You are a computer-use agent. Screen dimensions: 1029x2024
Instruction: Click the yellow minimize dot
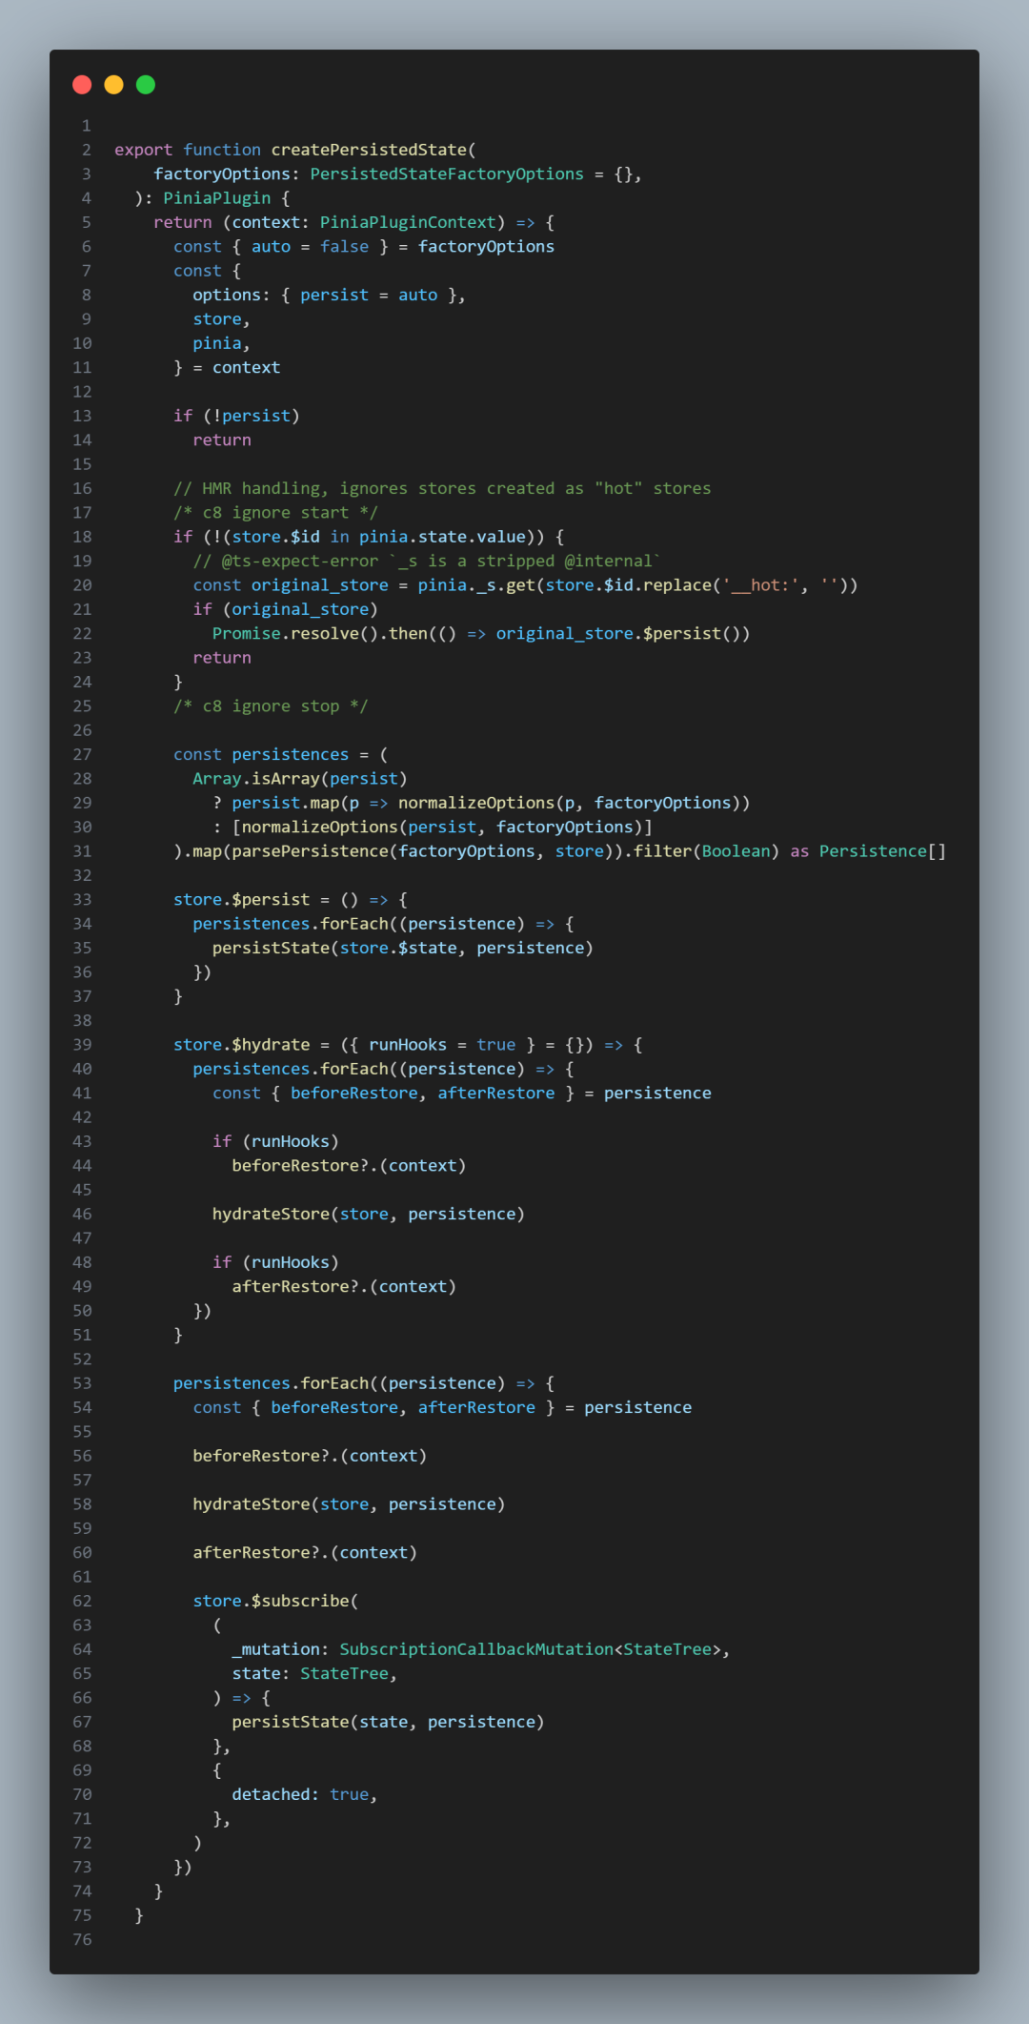click(113, 85)
